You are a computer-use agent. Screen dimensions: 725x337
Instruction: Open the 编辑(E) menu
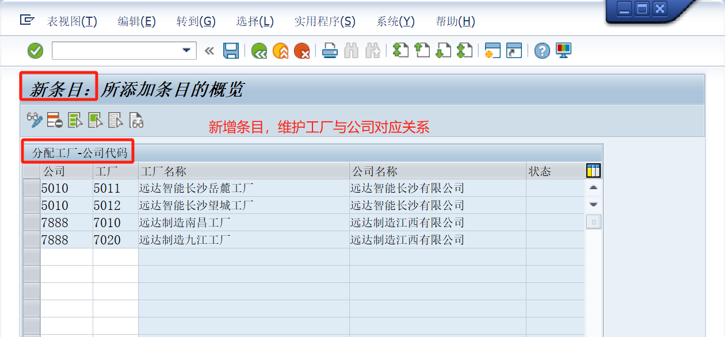coord(137,22)
